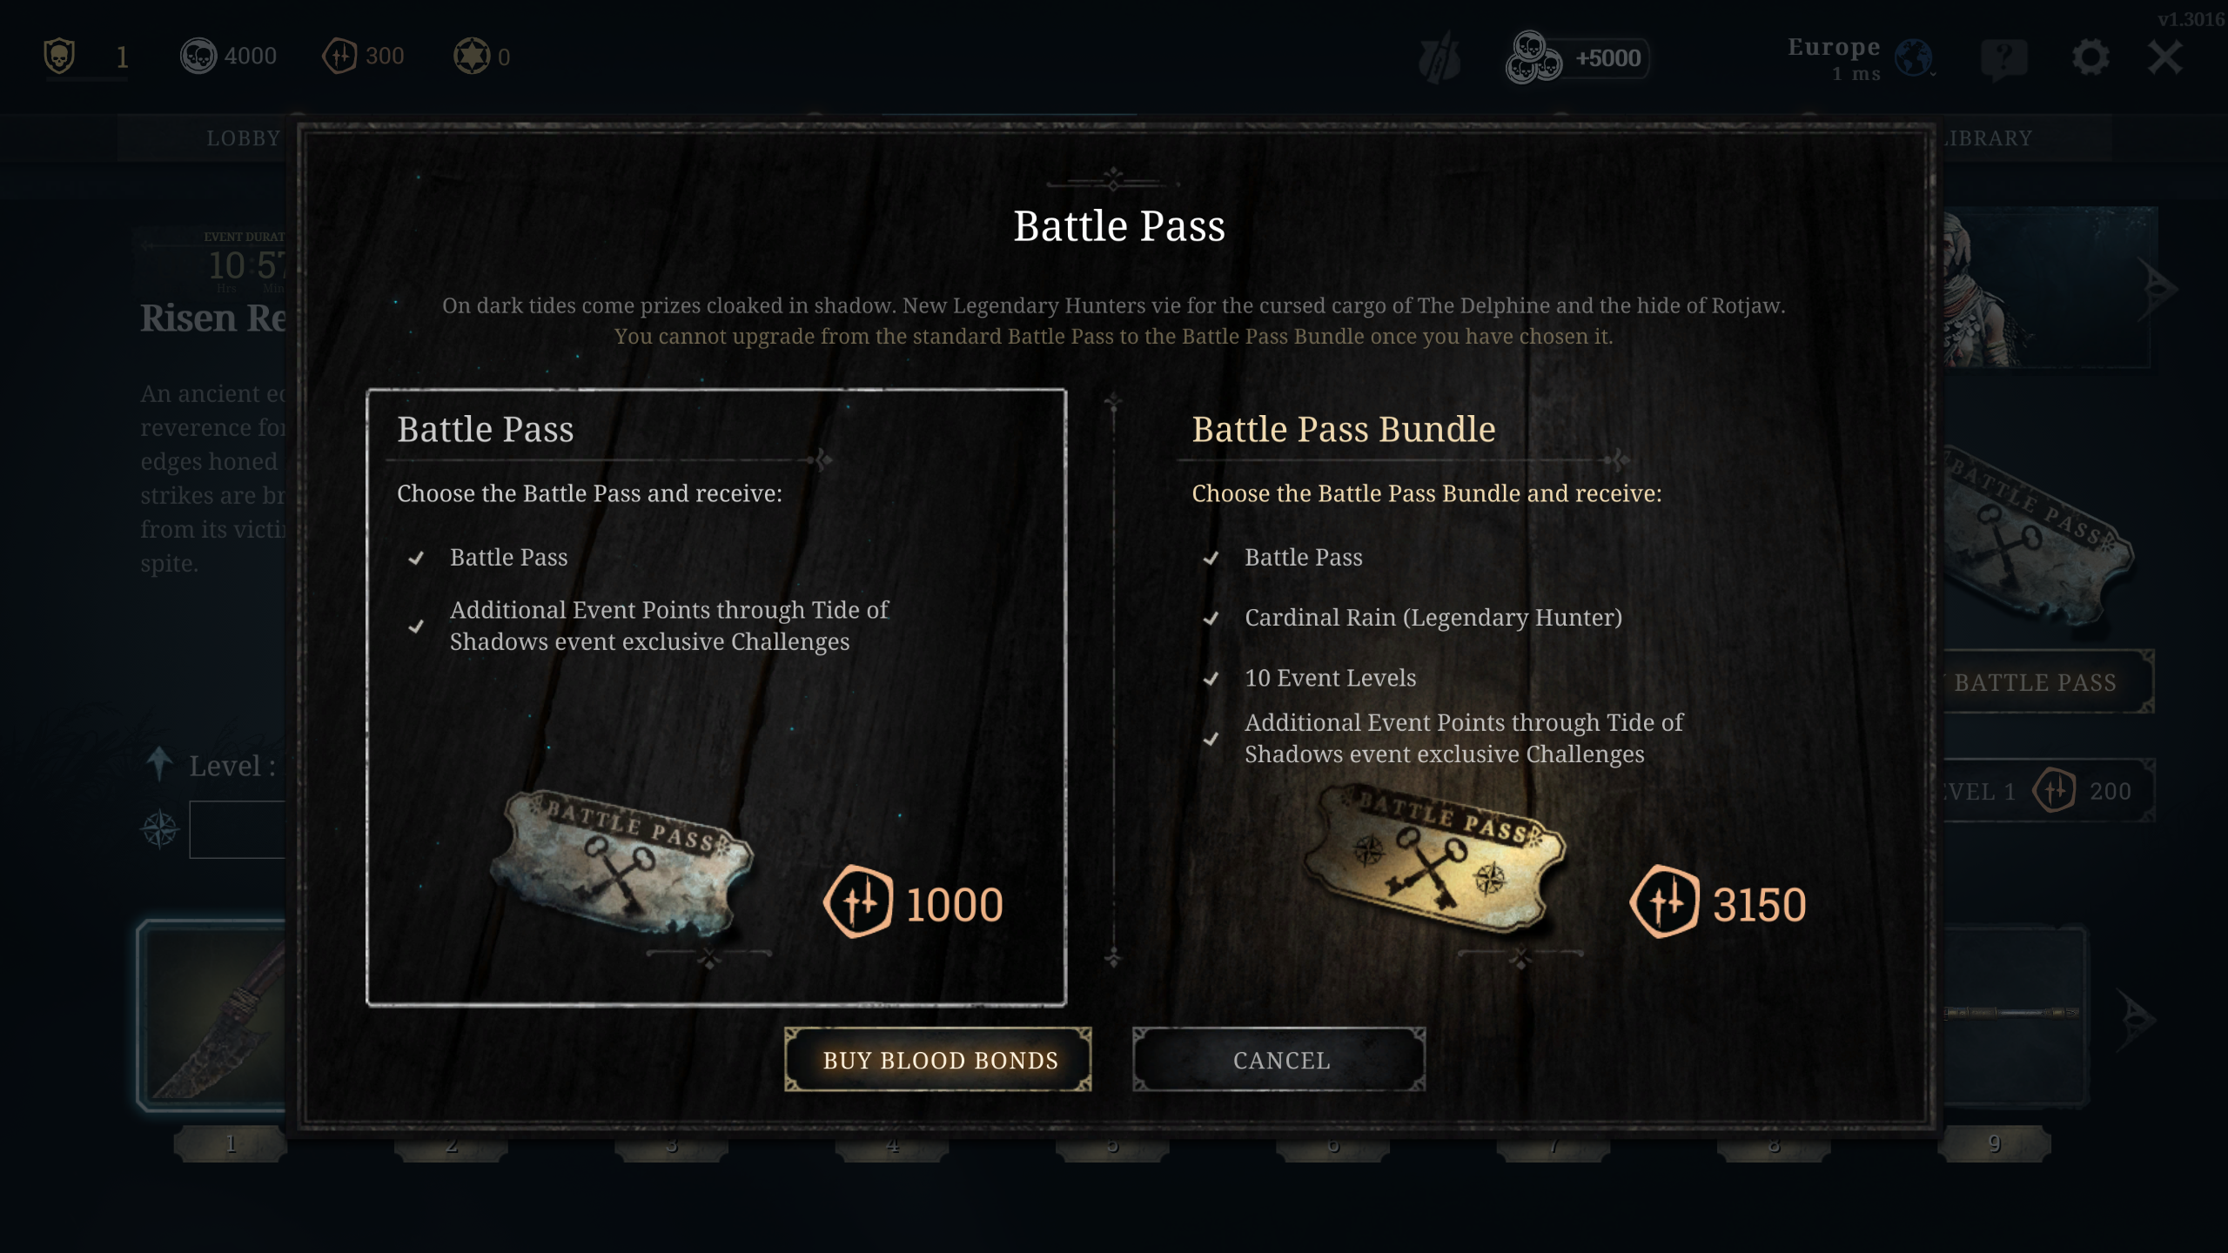Open settings with the gear icon

click(2090, 57)
